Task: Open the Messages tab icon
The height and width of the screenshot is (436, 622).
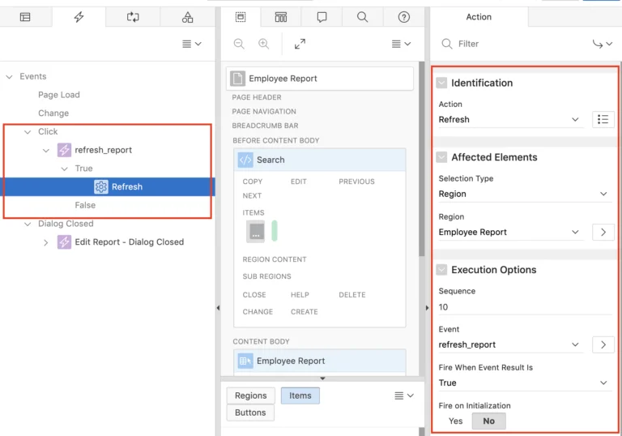Action: pyautogui.click(x=322, y=17)
